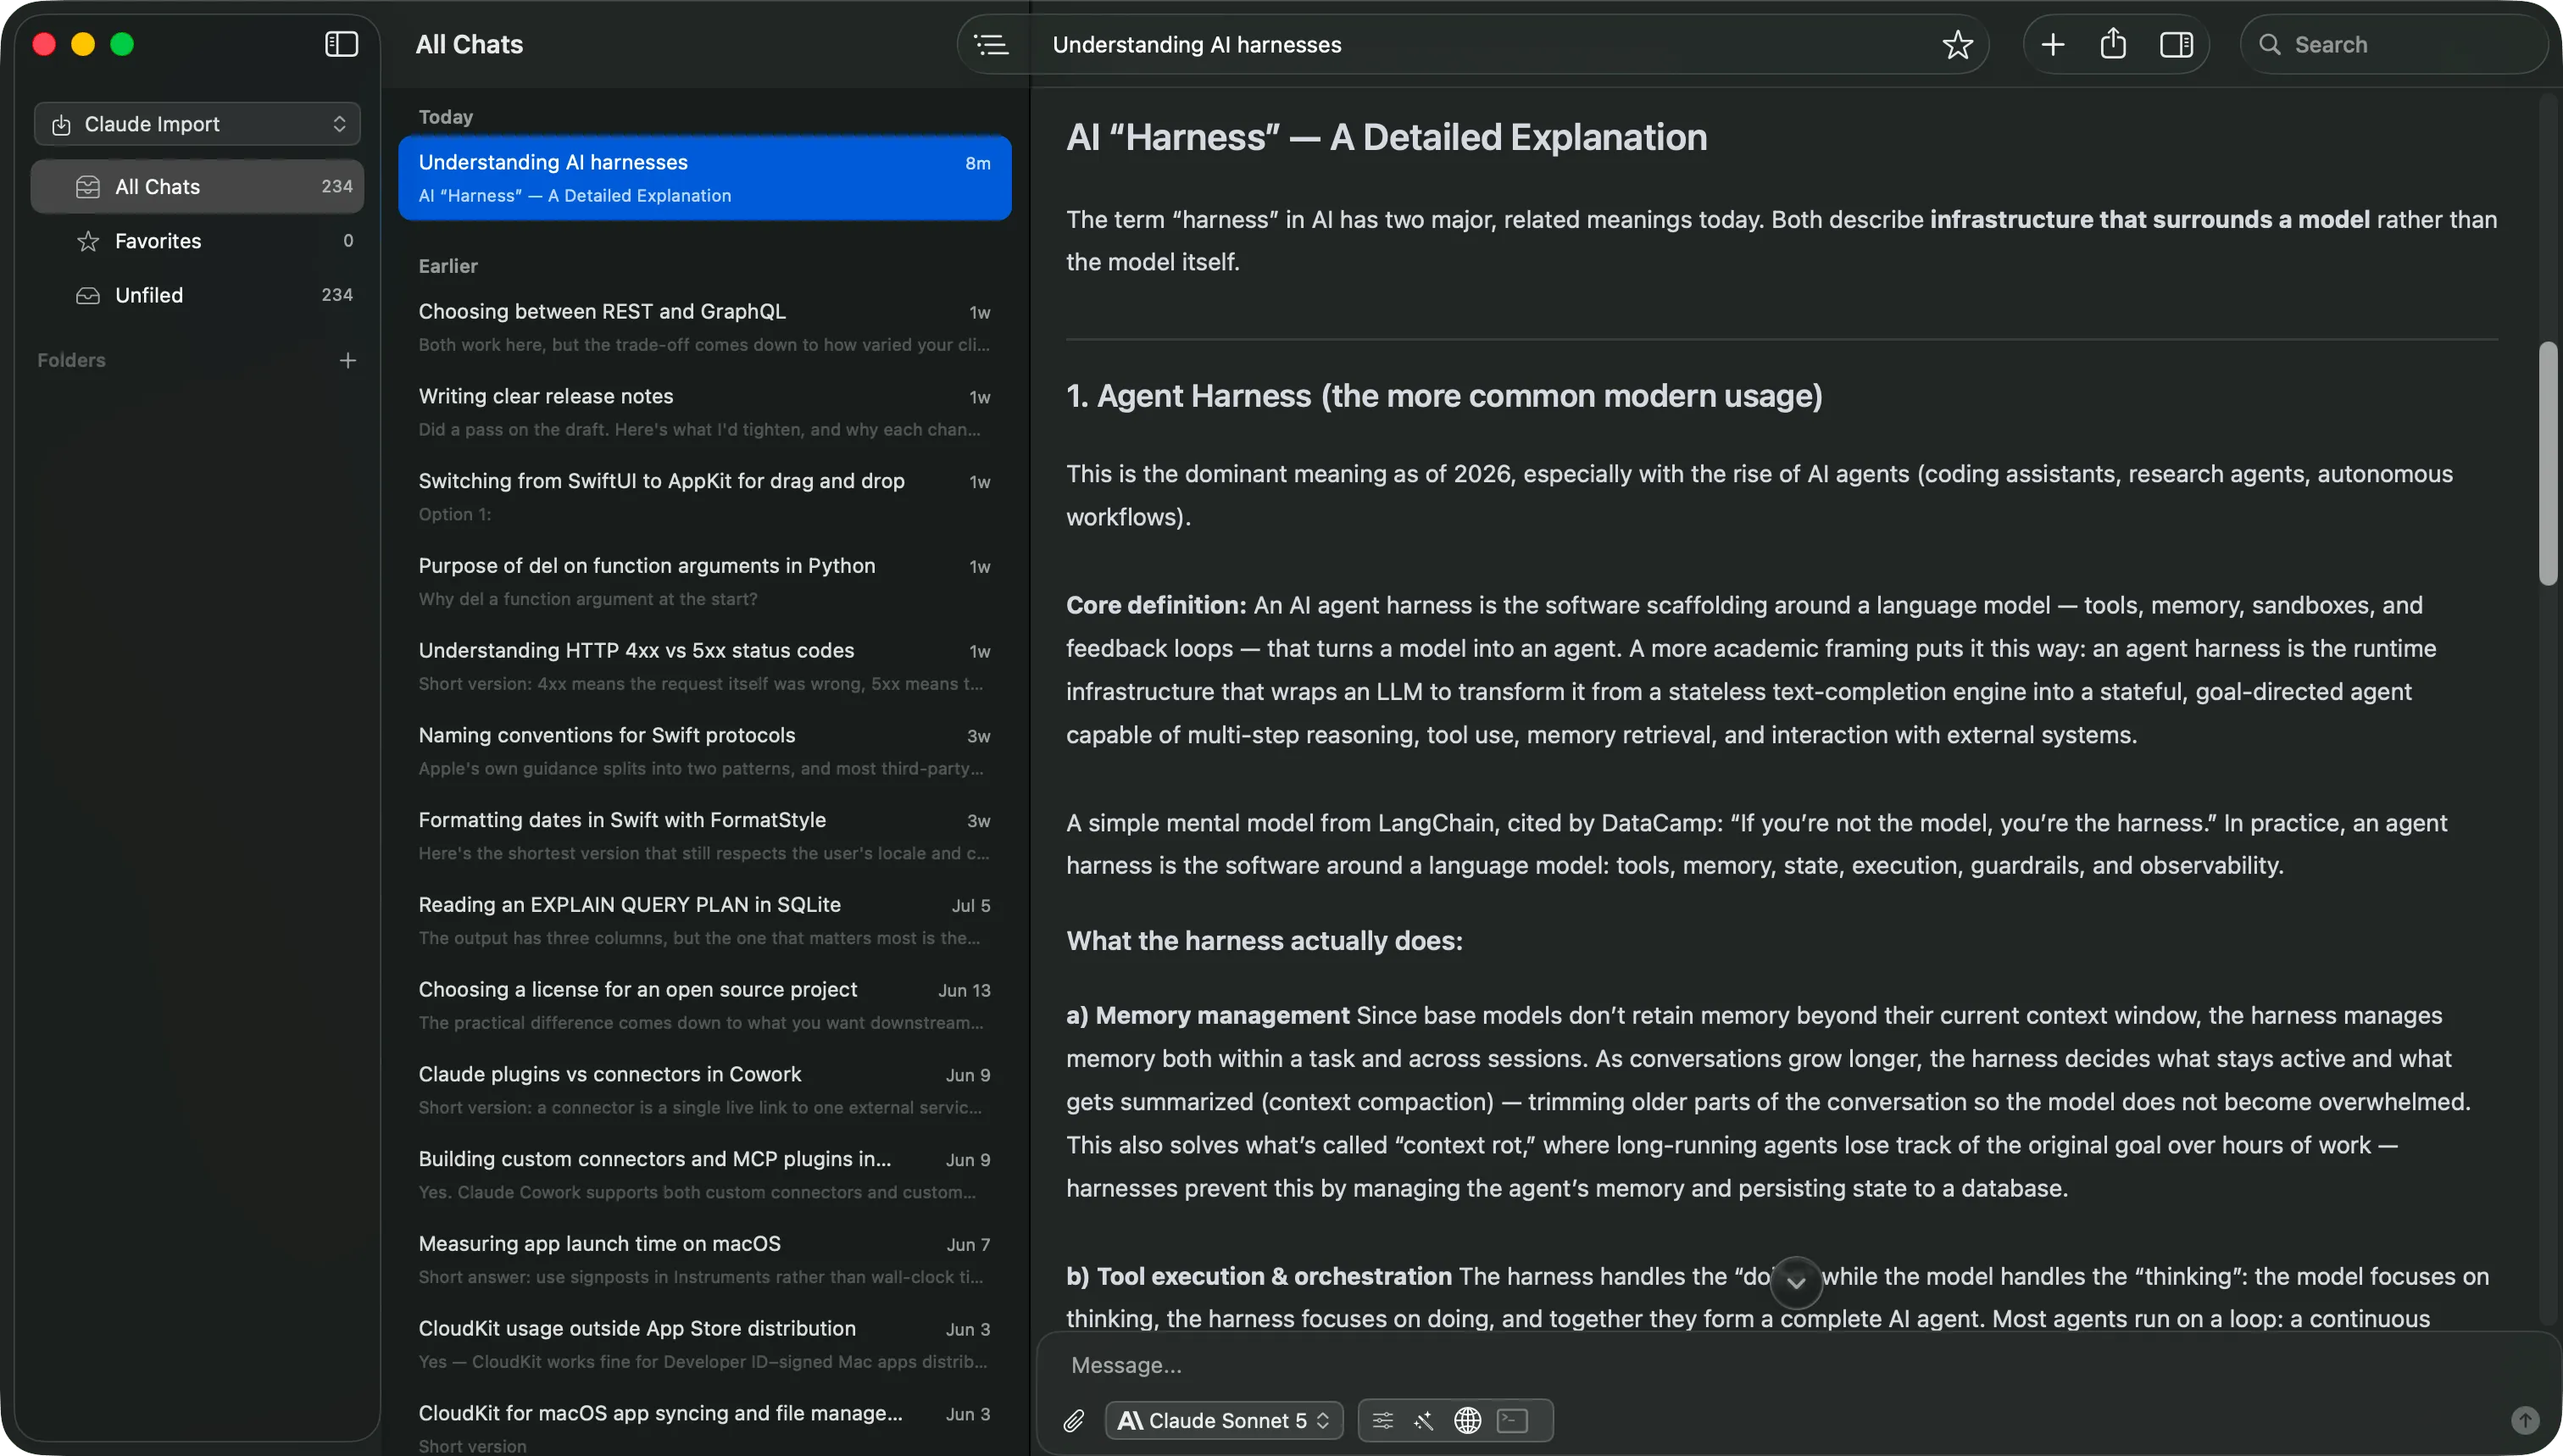Open Understanding HTTP 4xx vs 5xx chat
This screenshot has height=1456, width=2563.
point(704,666)
